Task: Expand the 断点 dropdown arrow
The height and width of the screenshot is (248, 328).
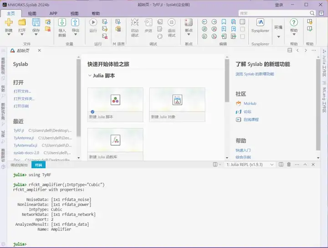Action: point(189,35)
